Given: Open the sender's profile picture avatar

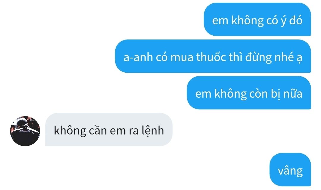Looking at the screenshot, I should coord(25,131).
